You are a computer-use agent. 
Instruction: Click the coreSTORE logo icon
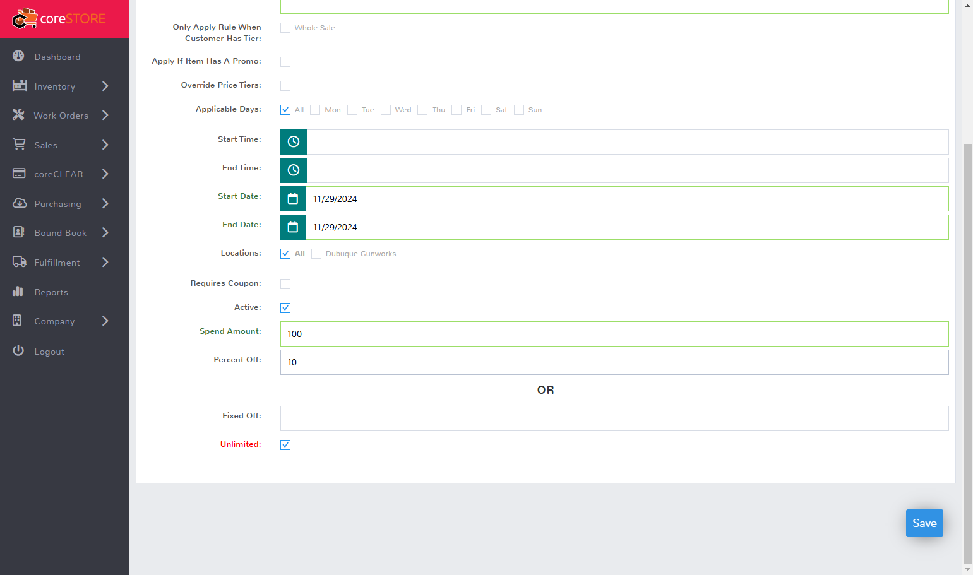tap(25, 19)
